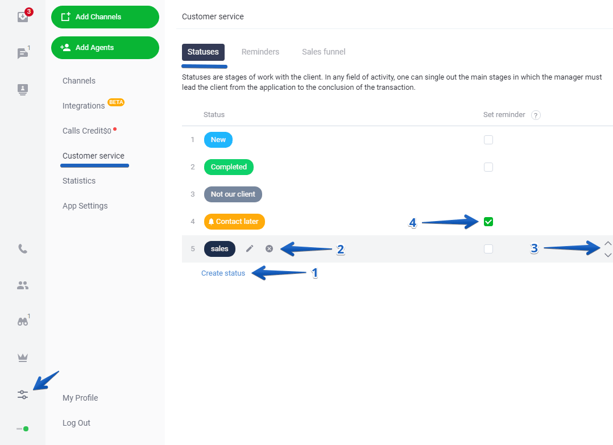
Task: Open the chat messages sidebar icon
Action: pyautogui.click(x=23, y=53)
